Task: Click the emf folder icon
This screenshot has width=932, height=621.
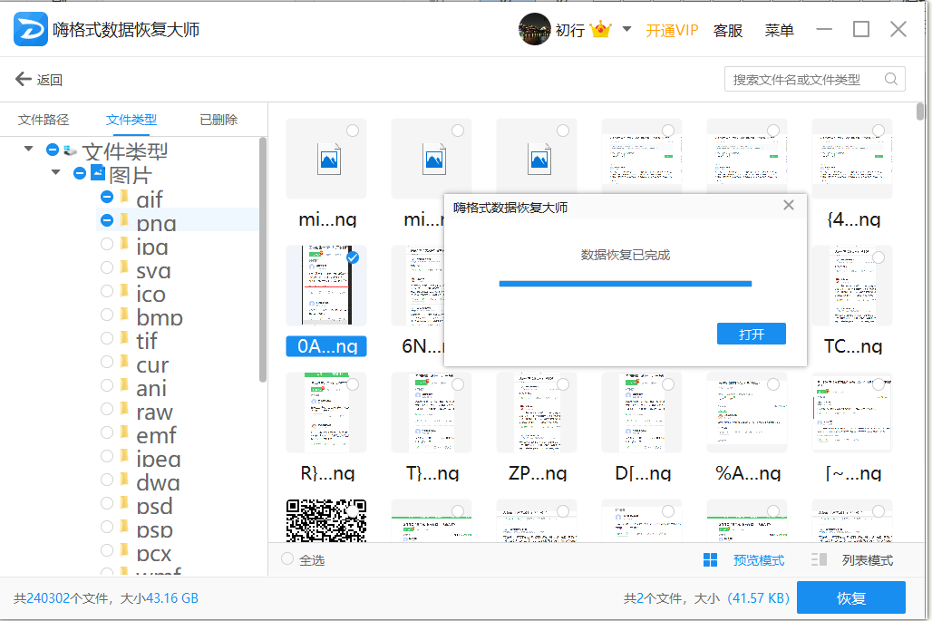Action: [x=124, y=432]
